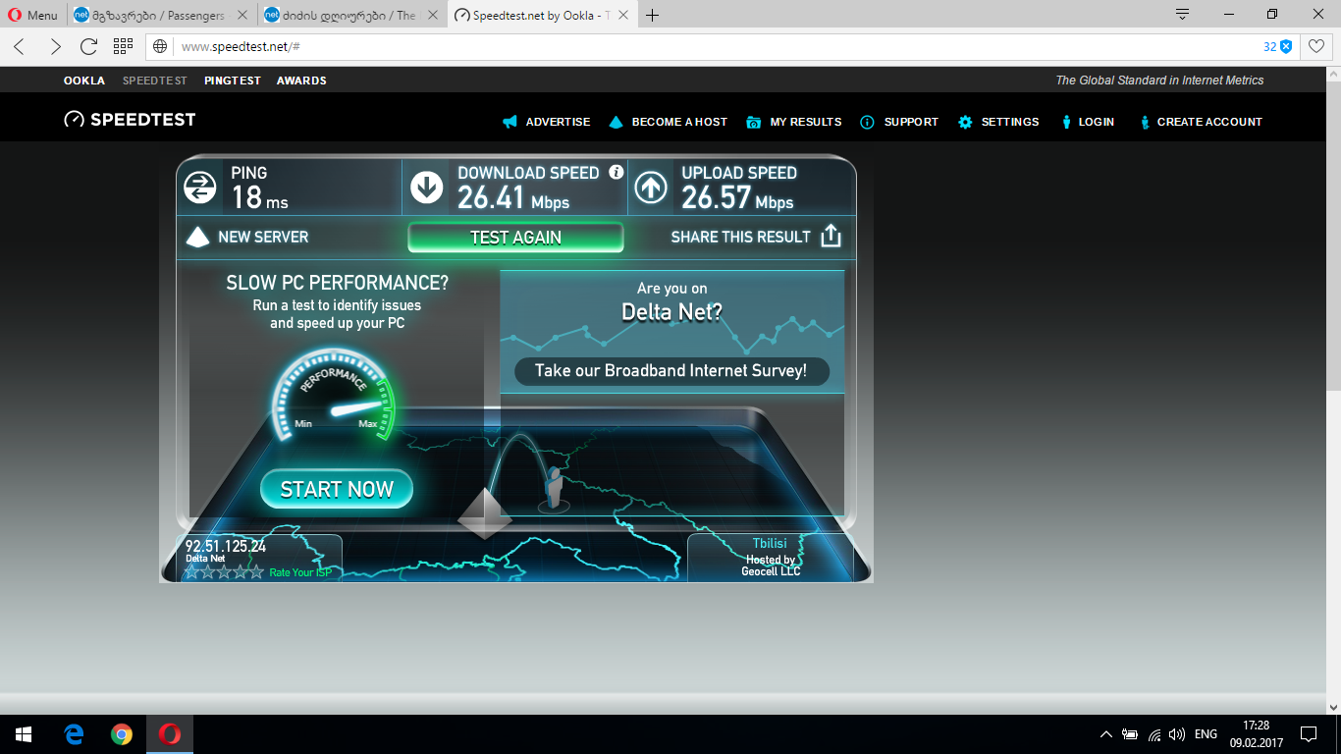Switch to the Passengers tab

(158, 15)
